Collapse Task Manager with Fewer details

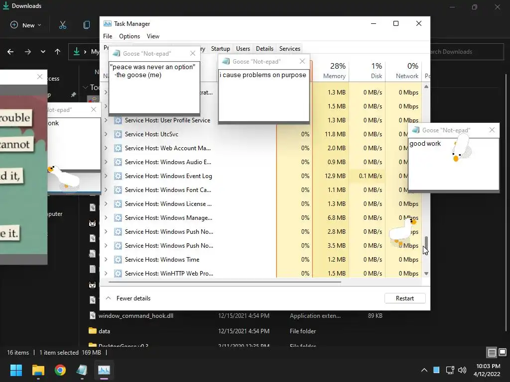click(x=128, y=298)
